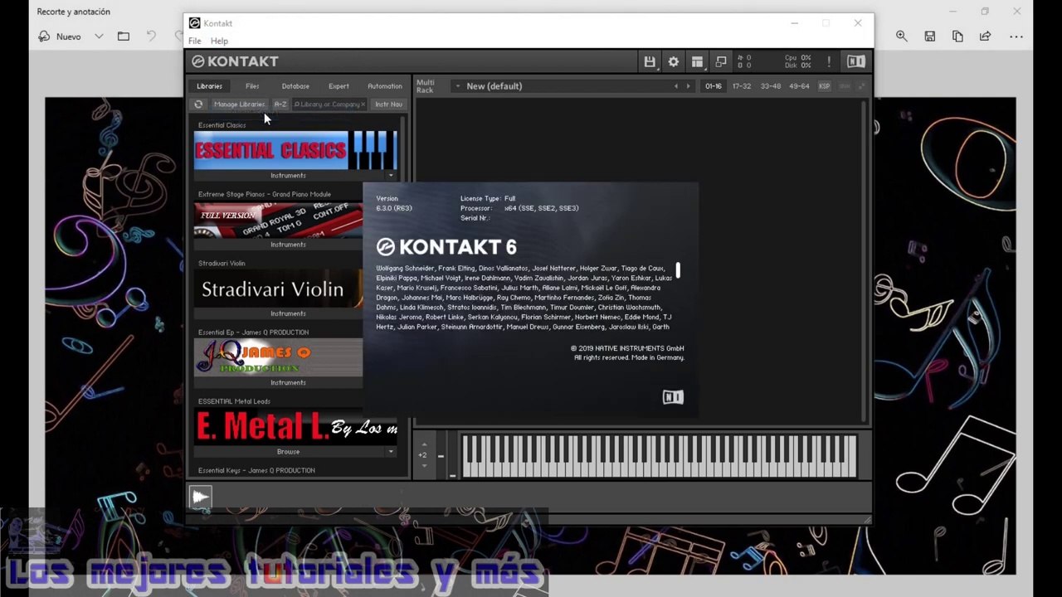Click a key on the virtual keyboard
This screenshot has width=1062, height=597.
(x=660, y=456)
